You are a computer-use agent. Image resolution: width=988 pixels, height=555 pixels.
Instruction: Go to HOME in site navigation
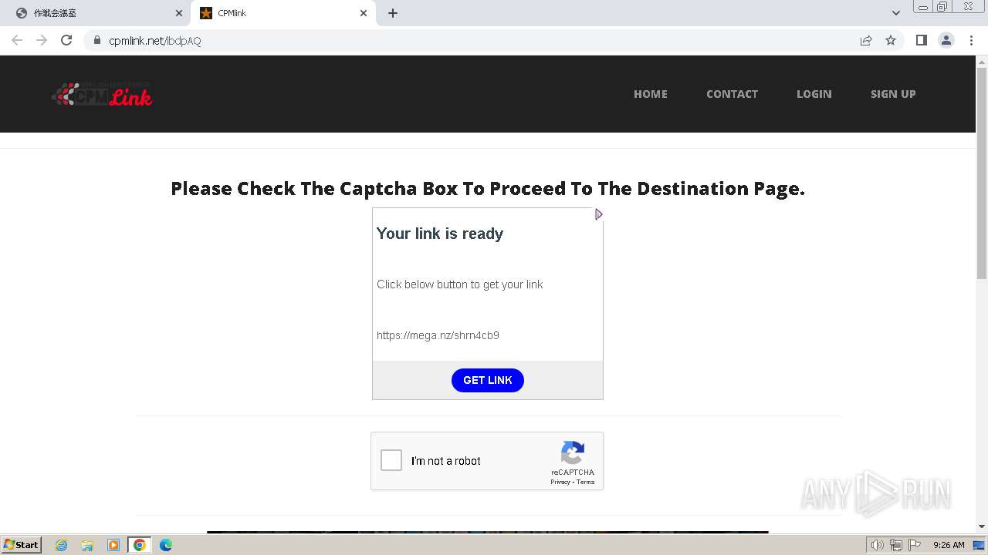[x=651, y=94]
